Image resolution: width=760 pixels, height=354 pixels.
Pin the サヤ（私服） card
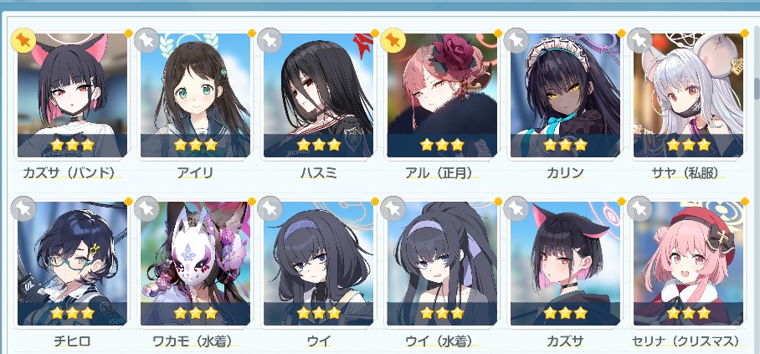coord(639,40)
